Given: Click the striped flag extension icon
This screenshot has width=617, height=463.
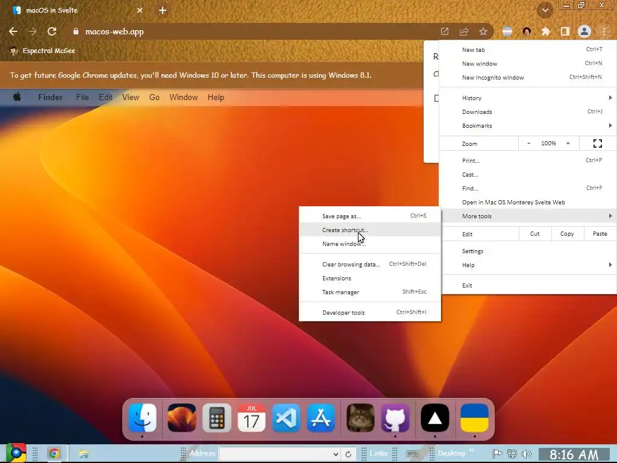Looking at the screenshot, I should [507, 31].
